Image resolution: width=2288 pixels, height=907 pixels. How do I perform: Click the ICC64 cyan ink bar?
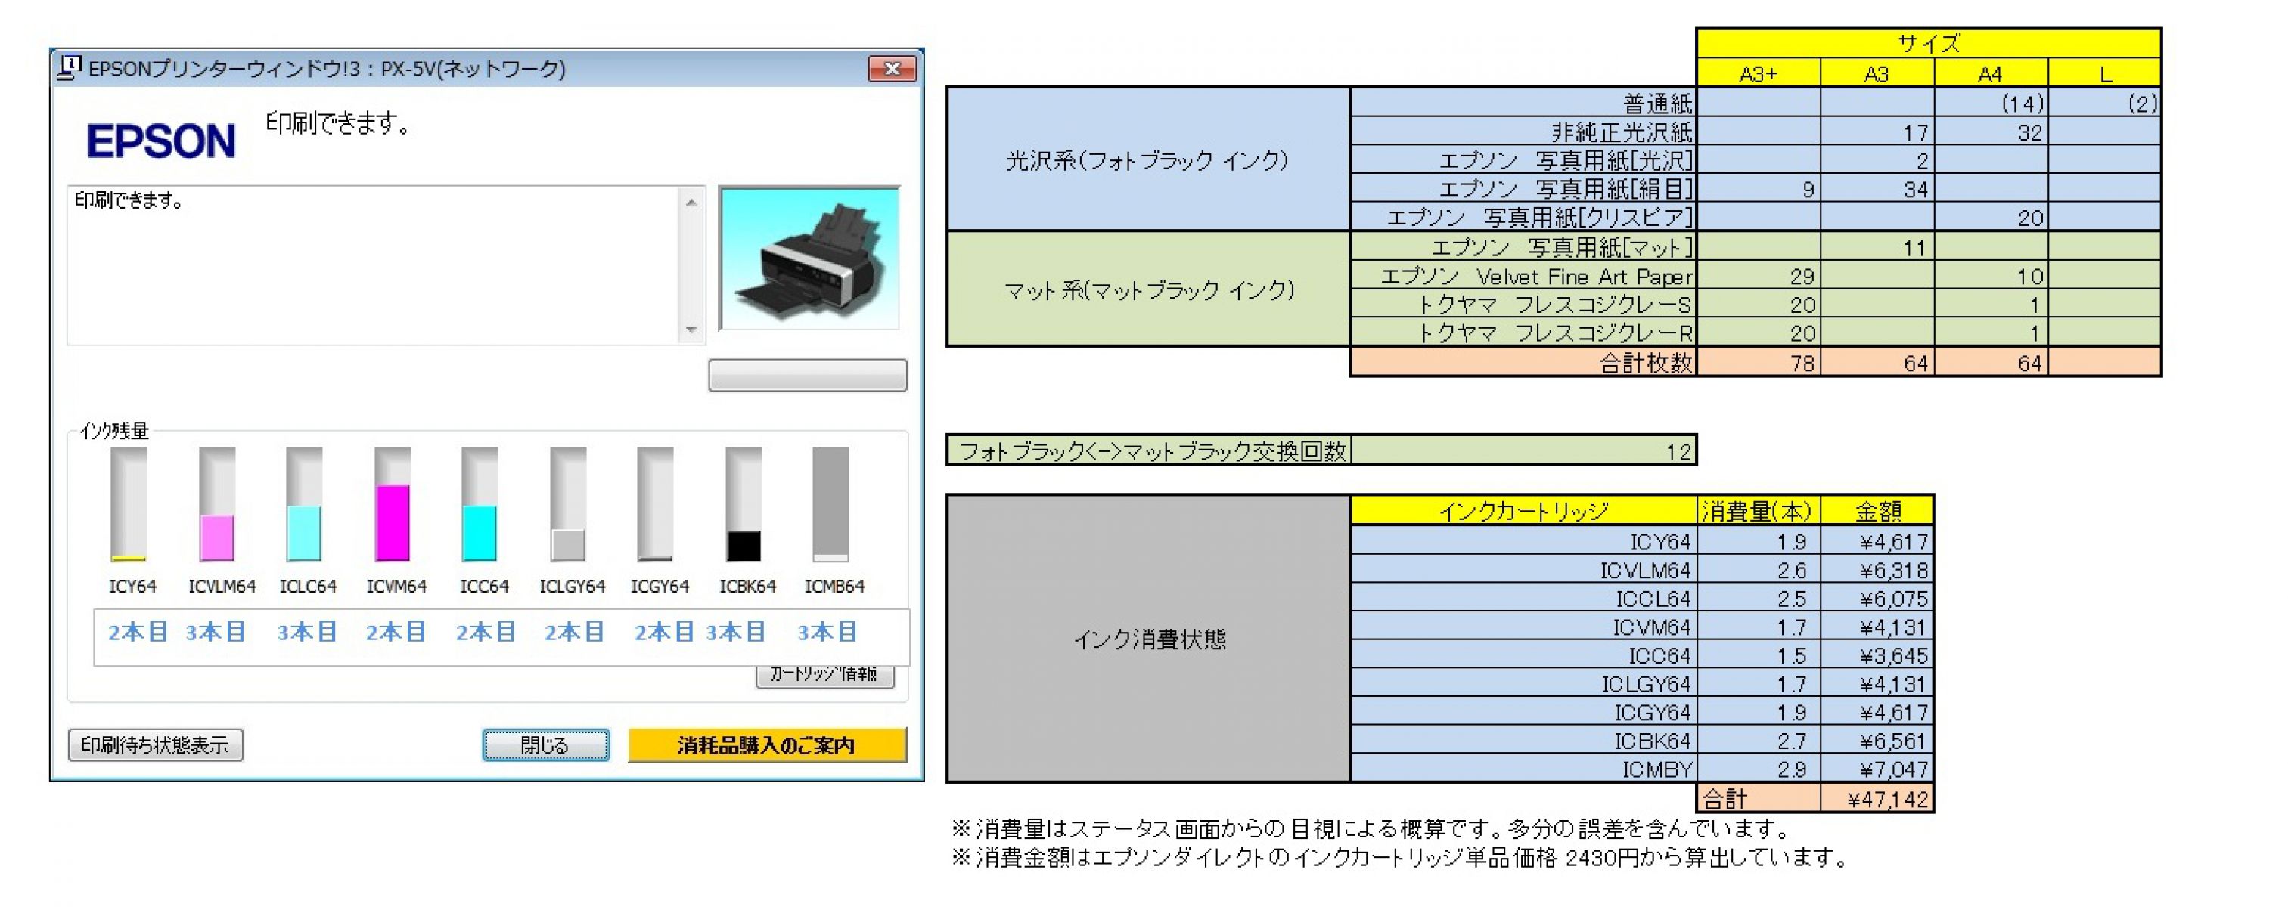[480, 504]
